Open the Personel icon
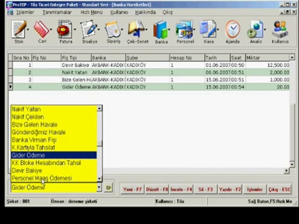Viewport: 299px width, 224px height. click(x=184, y=30)
